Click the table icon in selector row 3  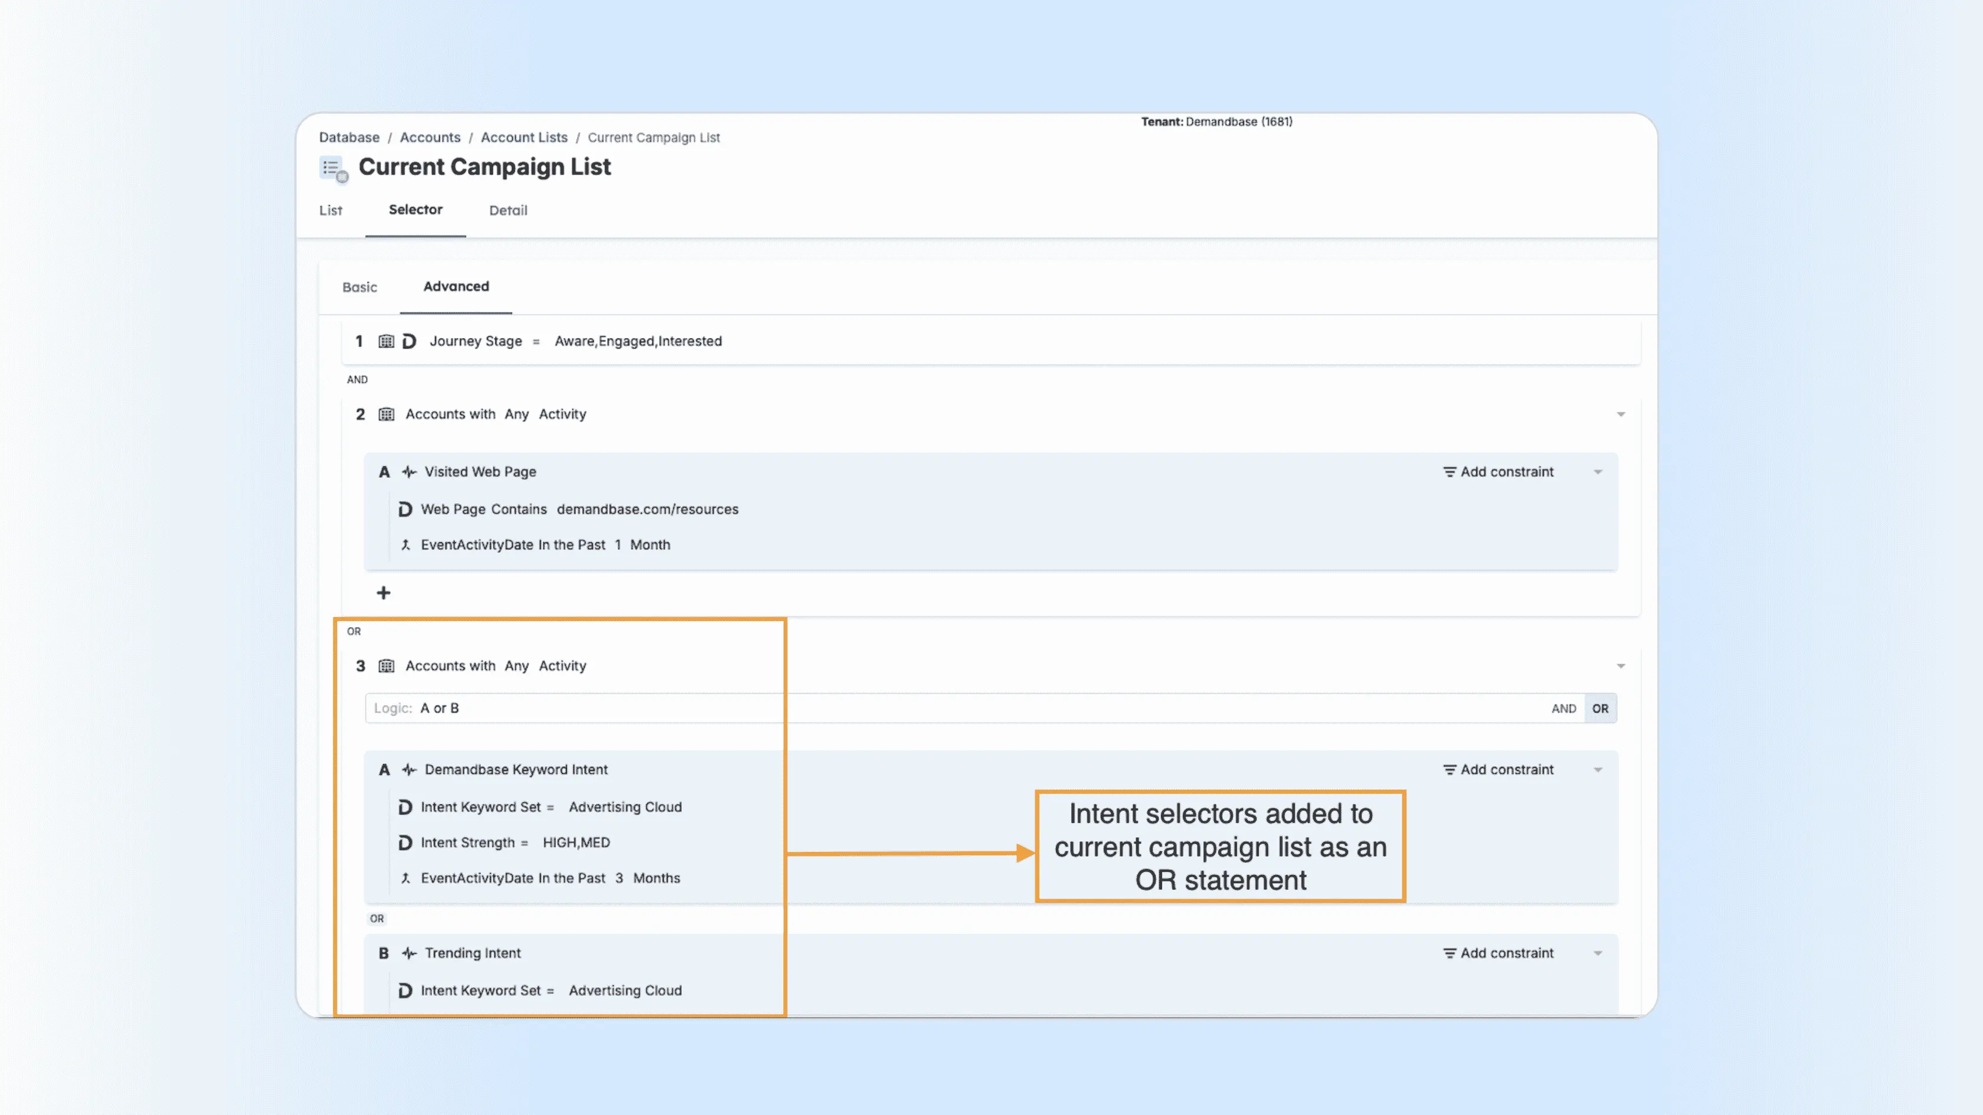387,665
